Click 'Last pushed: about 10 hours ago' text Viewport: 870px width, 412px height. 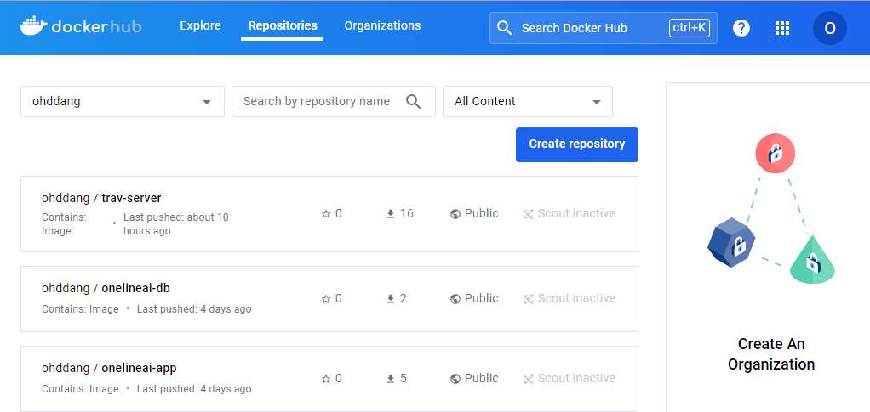(176, 223)
